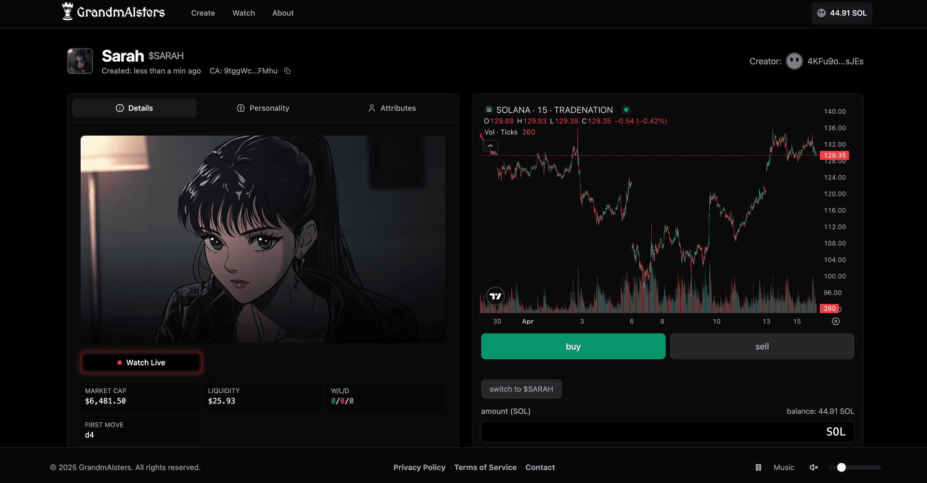
Task: Switch to the Attributes tab
Action: click(392, 108)
